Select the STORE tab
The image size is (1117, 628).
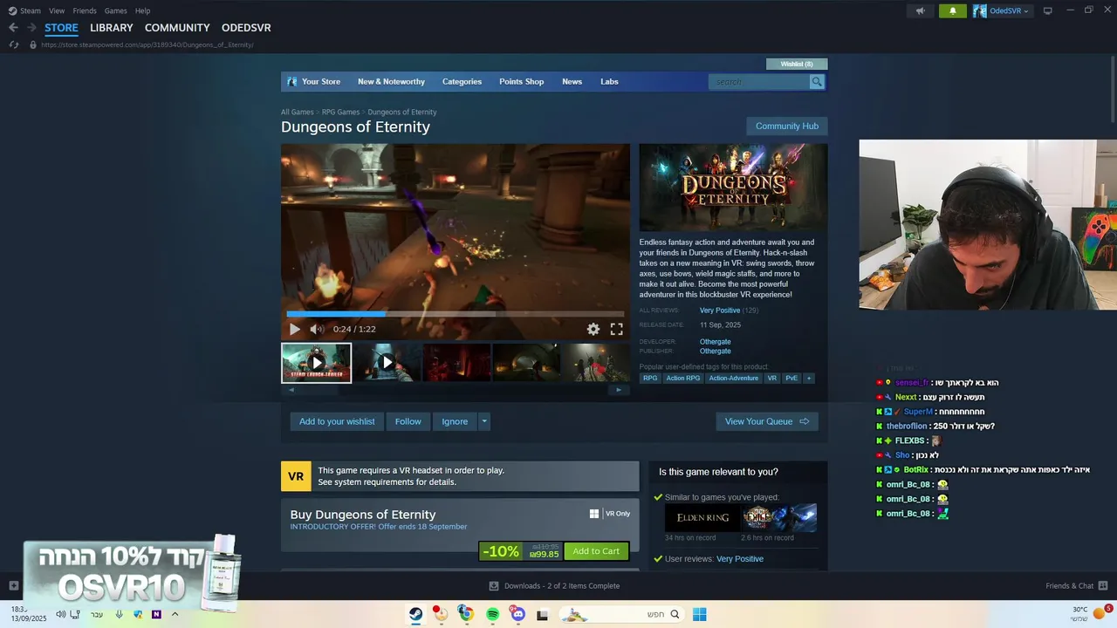(61, 28)
